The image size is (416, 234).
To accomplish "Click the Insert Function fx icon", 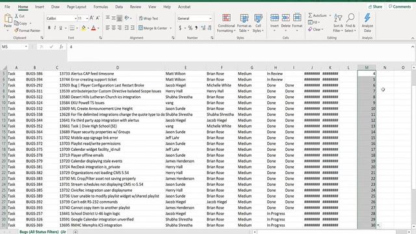I will 61,47.
